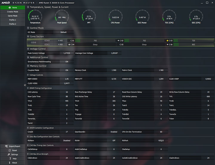Screen dimensions: 215x165
Task: Collapse the Voltage Controls subsection
Action: click(28, 75)
